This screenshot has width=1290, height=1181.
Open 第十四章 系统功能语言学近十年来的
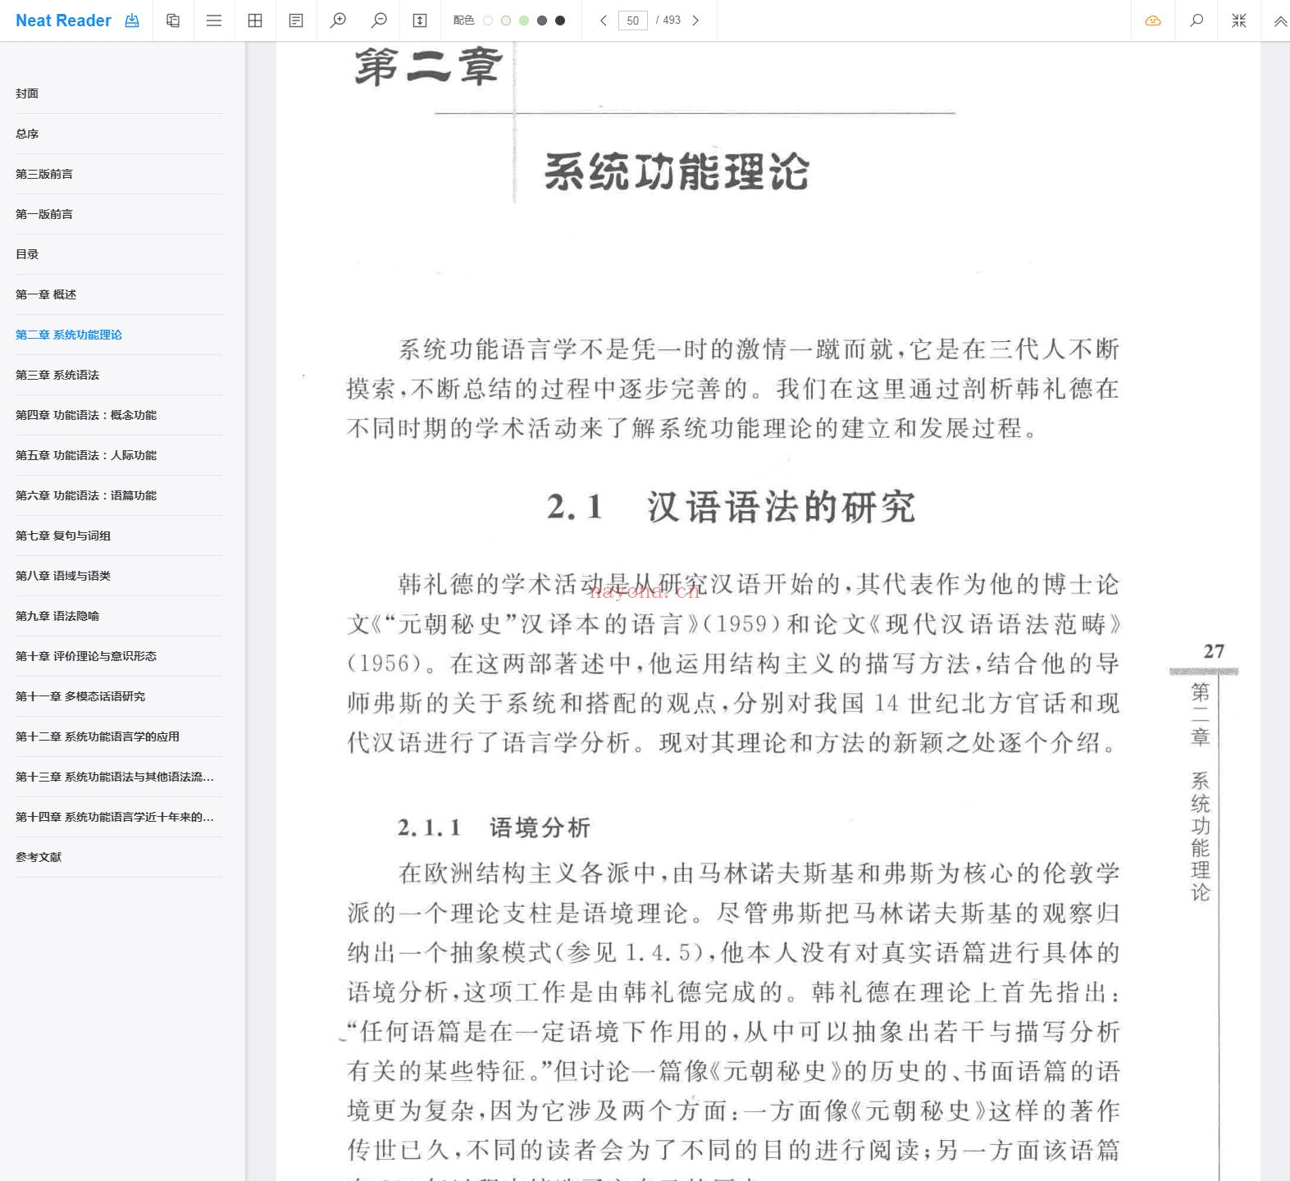point(119,817)
